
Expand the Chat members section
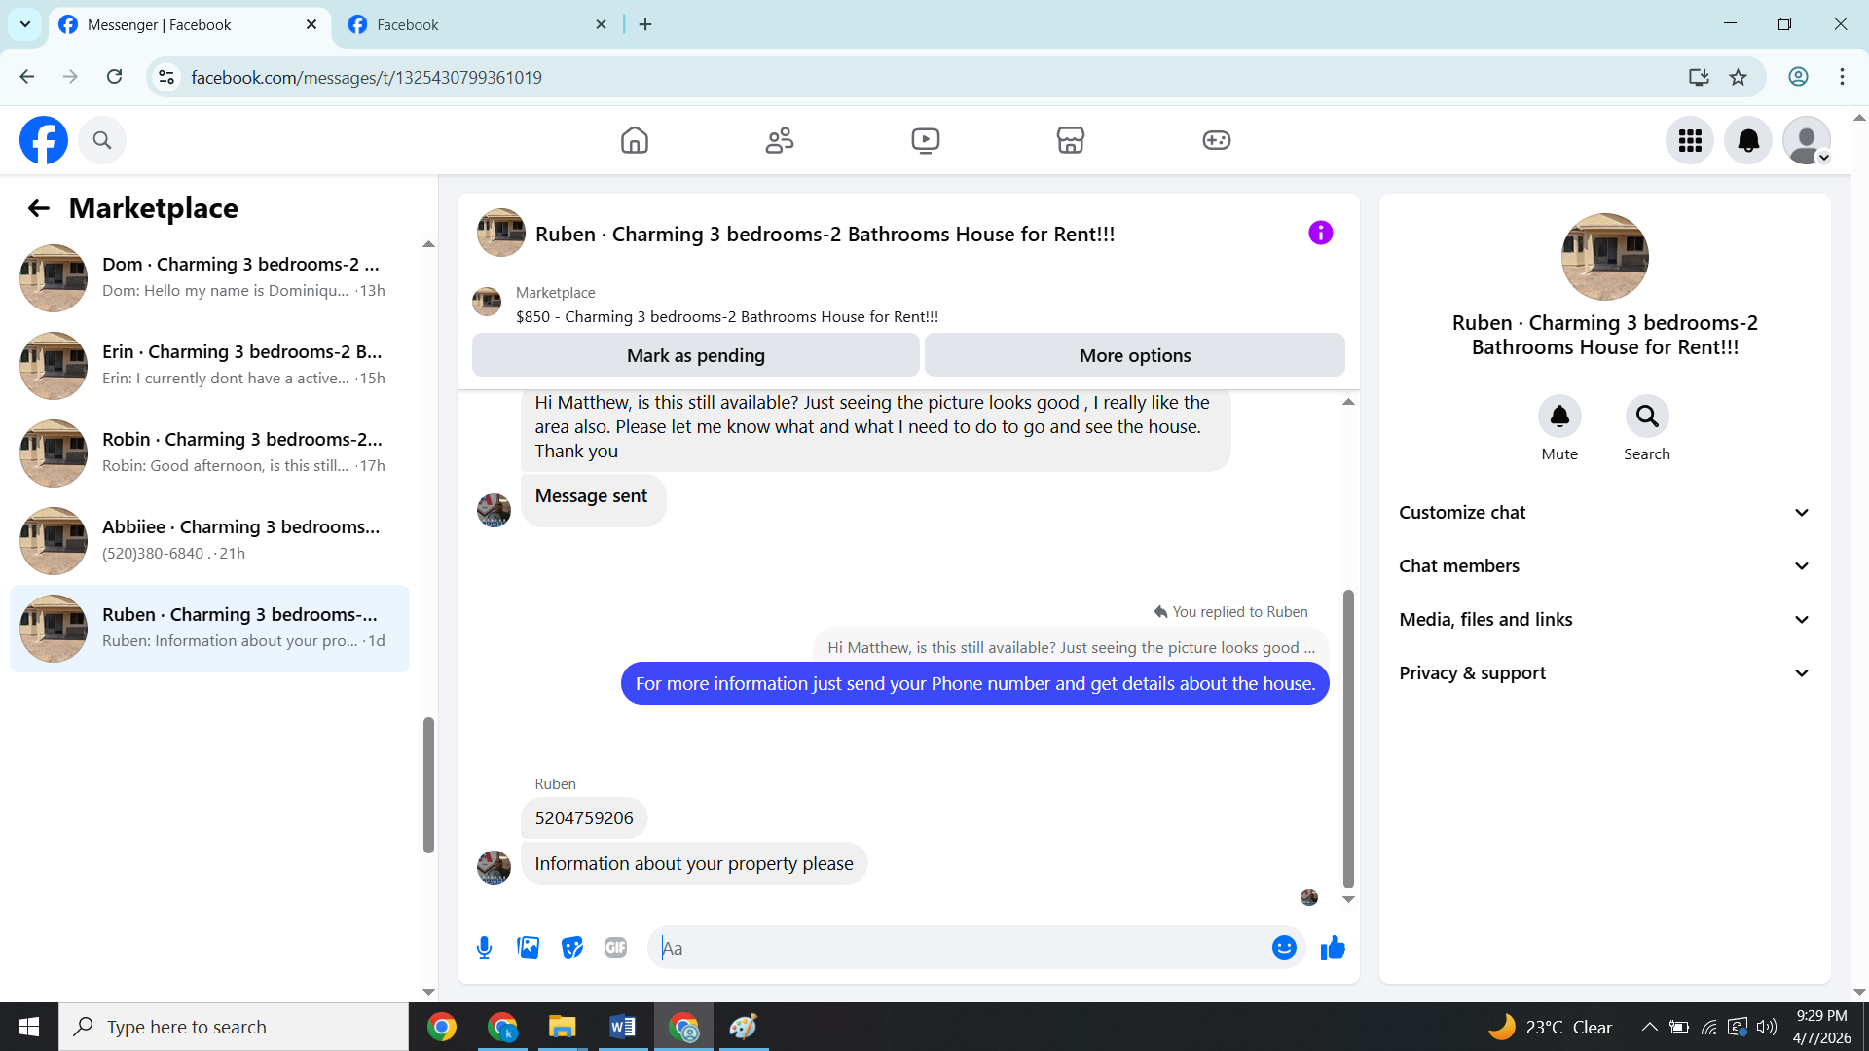1604,565
